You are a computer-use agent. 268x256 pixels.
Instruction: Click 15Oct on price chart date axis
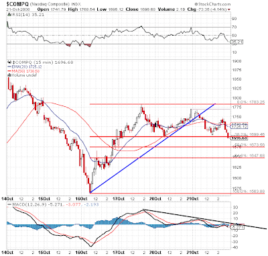(44, 199)
